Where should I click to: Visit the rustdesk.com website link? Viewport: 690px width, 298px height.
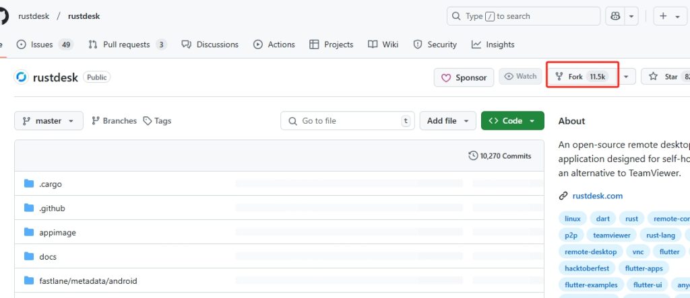(x=598, y=196)
